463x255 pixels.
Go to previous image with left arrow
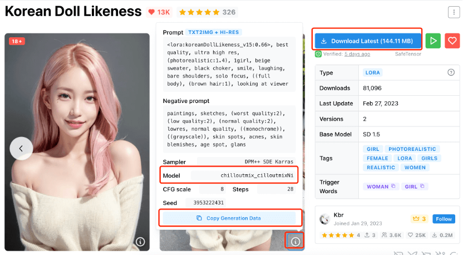pos(21,148)
